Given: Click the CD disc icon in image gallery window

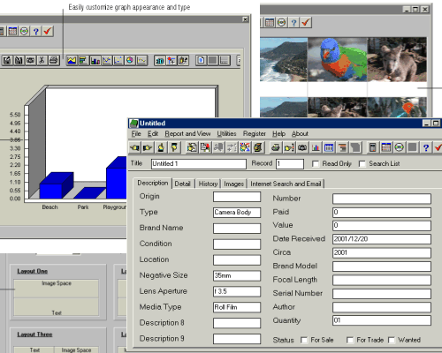Looking at the screenshot, I should click(x=281, y=22).
